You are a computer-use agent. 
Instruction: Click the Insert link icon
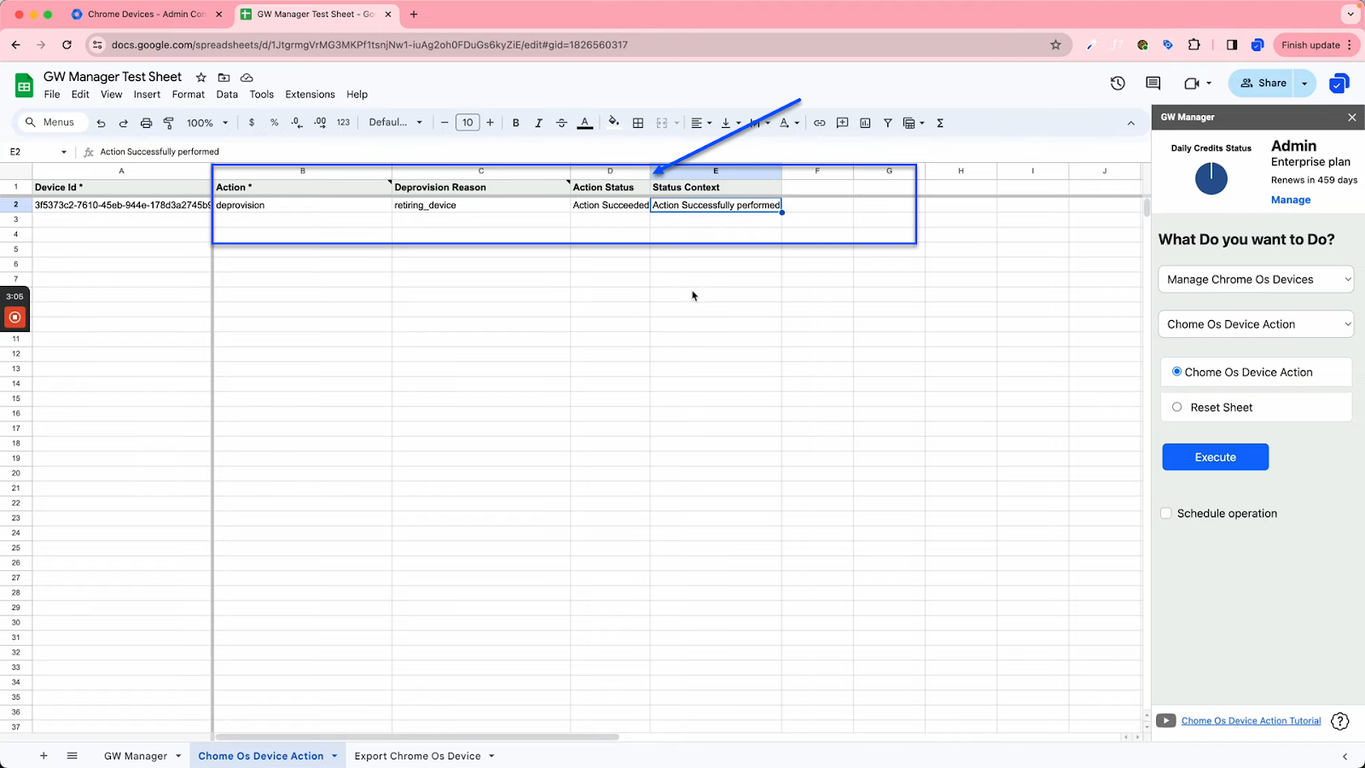tap(819, 123)
